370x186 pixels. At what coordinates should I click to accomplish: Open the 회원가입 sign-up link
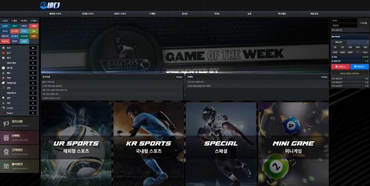click(337, 30)
